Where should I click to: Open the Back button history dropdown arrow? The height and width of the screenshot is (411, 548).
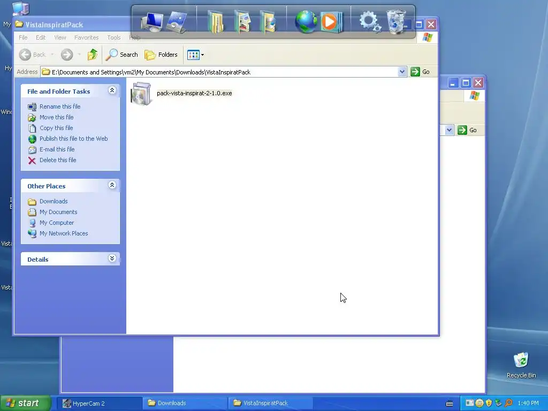click(52, 55)
